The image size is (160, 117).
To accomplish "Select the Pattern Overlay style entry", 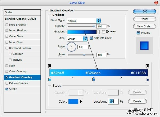I will [22, 83].
